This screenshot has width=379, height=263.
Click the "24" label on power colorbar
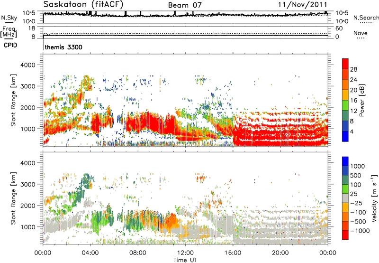click(353, 80)
